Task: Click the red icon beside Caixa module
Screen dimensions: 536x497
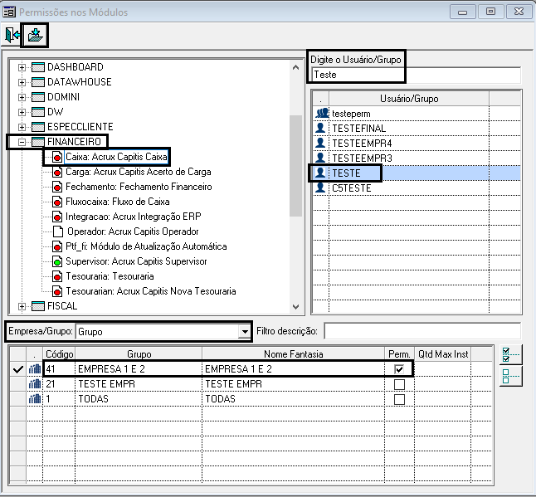Action: [57, 157]
